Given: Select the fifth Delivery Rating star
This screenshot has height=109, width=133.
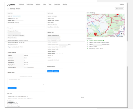Looking at the screenshot, I should tap(62, 53).
